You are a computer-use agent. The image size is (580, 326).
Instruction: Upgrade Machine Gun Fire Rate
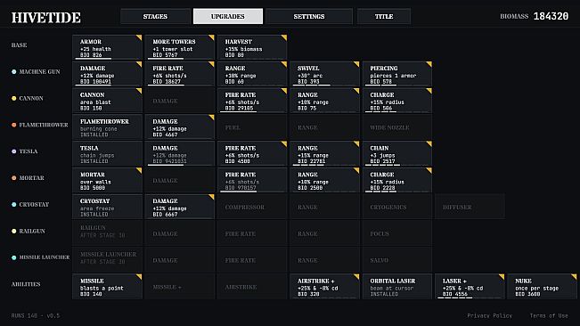point(180,74)
